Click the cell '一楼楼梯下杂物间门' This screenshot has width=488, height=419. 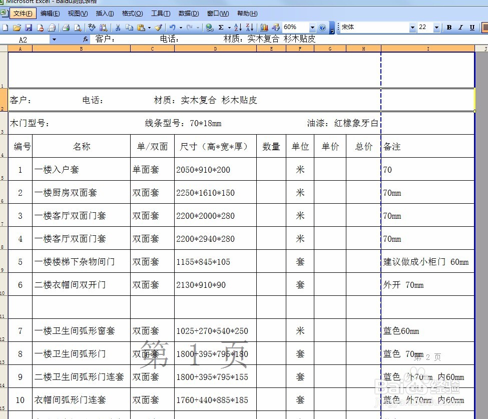81,261
